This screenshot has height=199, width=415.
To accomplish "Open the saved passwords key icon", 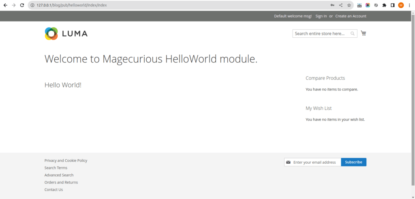I will pos(332,5).
